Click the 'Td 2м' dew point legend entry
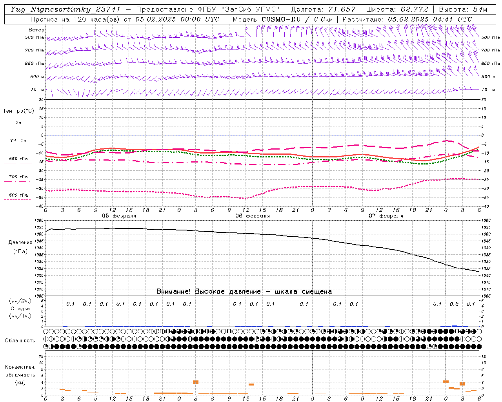Screen dimensions: 502x402 point(18,141)
